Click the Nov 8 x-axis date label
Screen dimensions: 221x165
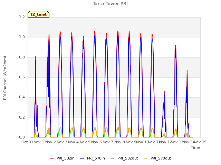coord(119,142)
